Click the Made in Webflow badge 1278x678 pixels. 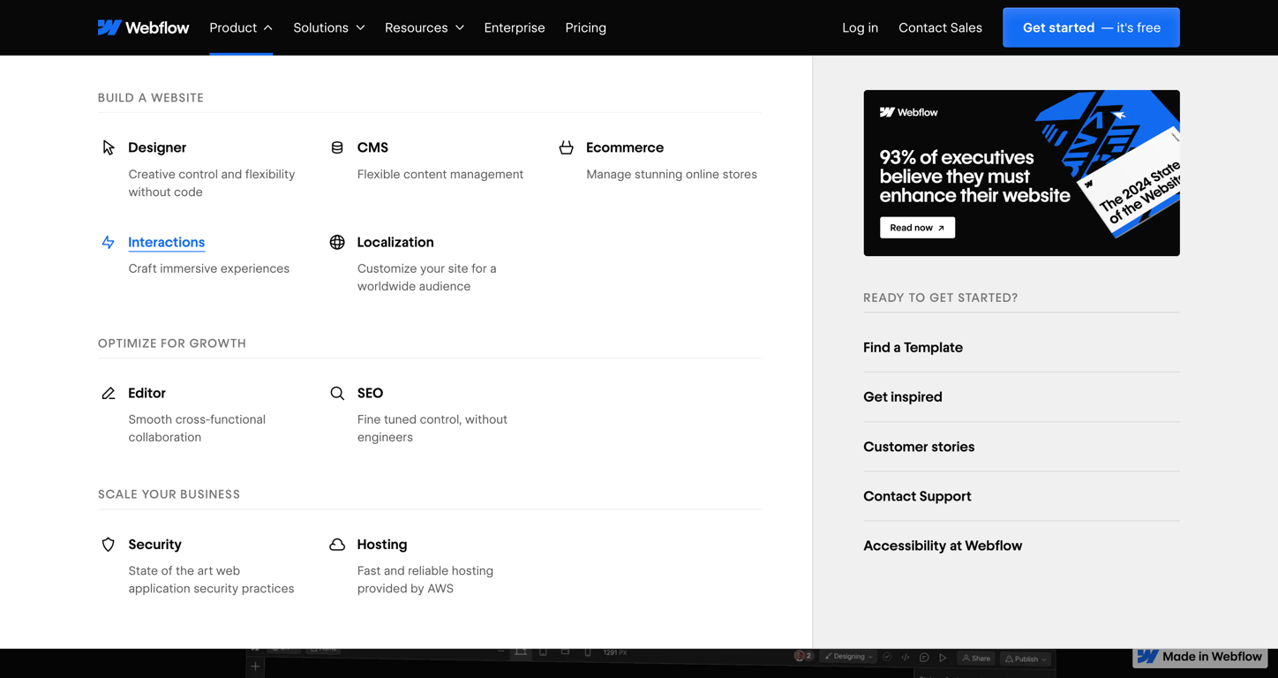[x=1199, y=657]
